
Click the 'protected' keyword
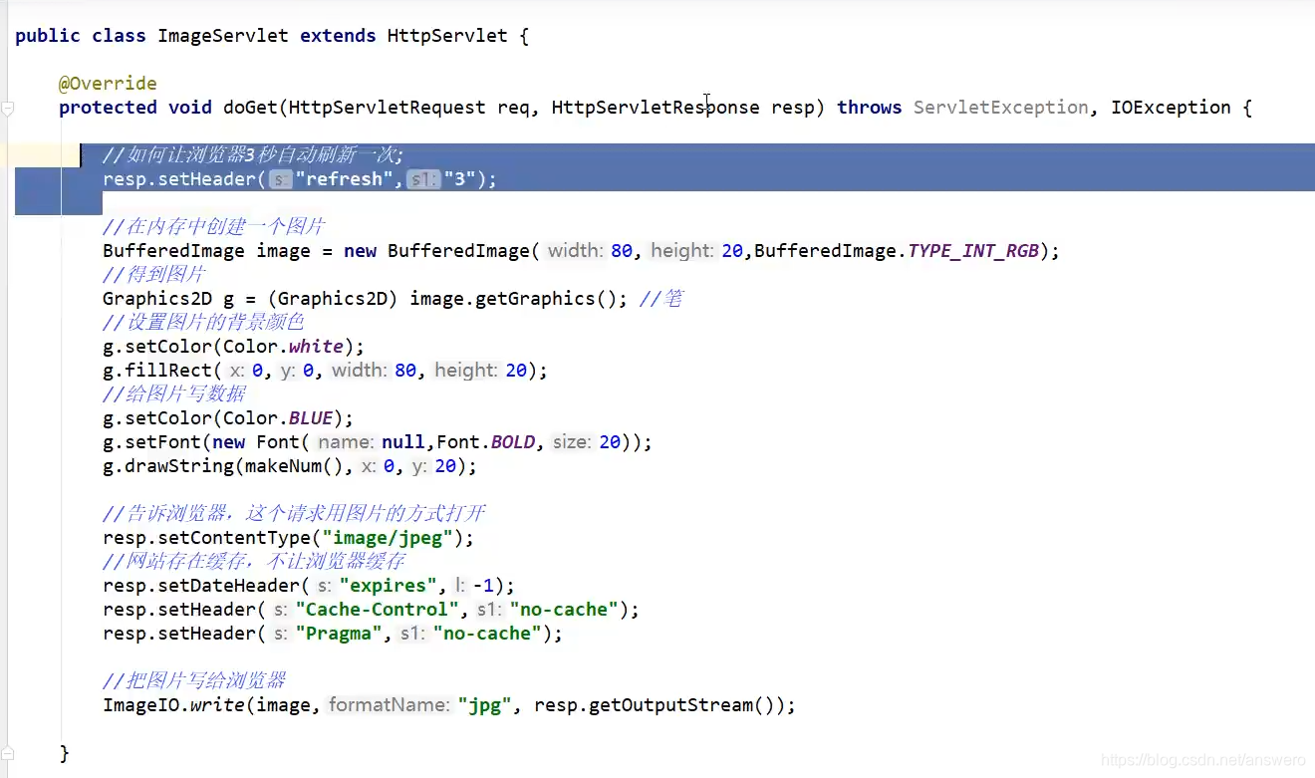tap(108, 108)
